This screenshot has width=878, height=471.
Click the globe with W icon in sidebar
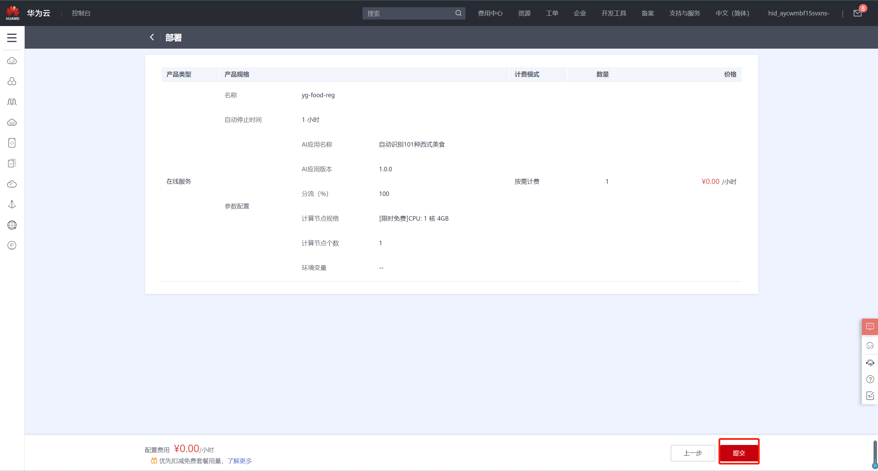click(x=12, y=225)
